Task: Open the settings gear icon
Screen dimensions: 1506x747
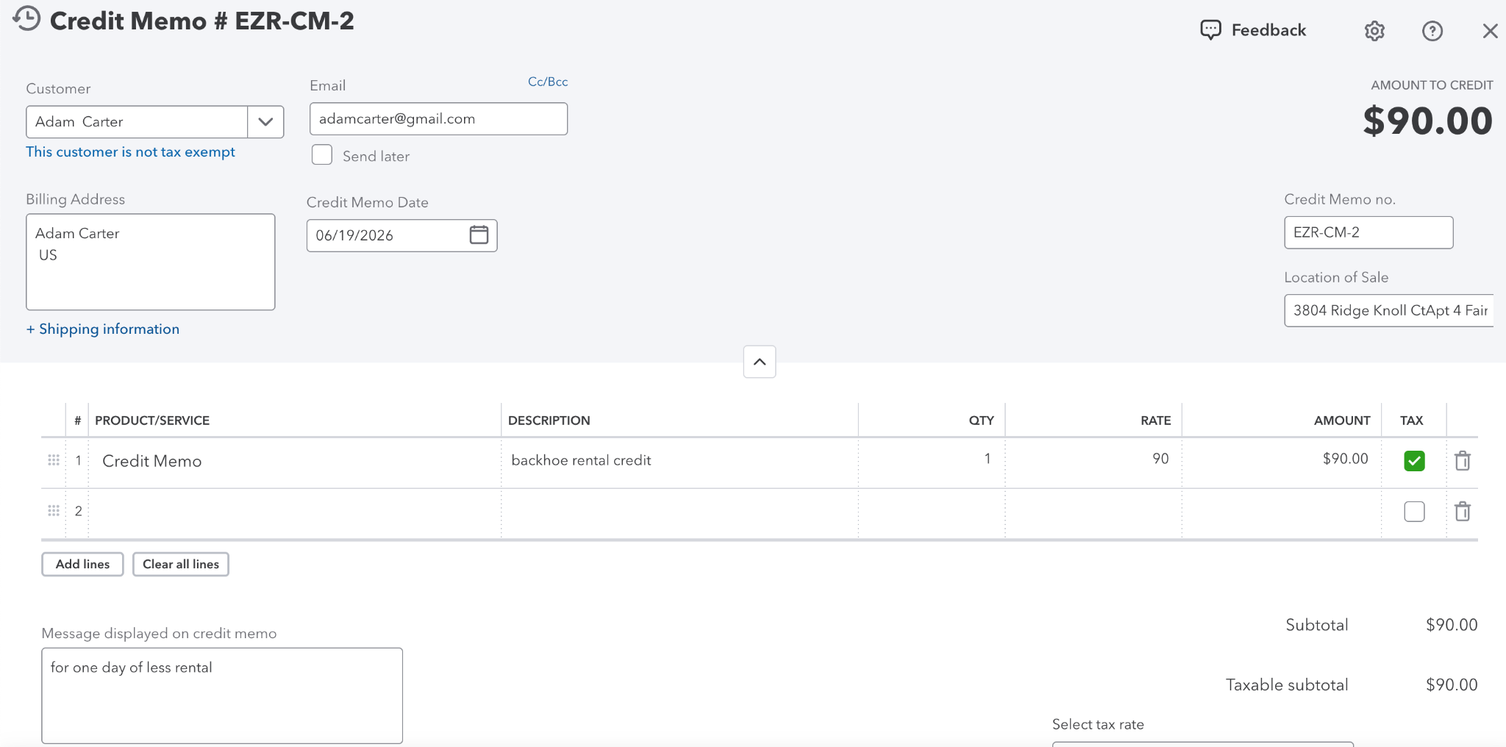Action: [x=1374, y=31]
